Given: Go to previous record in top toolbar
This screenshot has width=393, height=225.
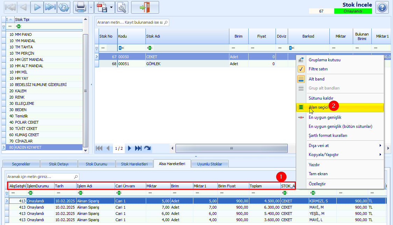Looking at the screenshot, I should click(23, 7).
